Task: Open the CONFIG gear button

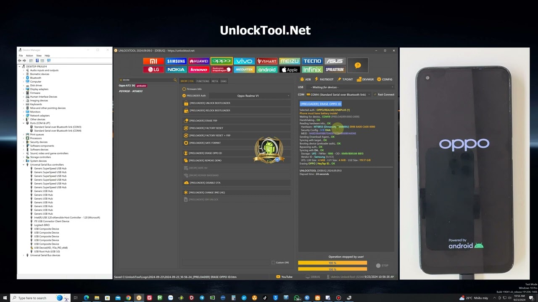Action: click(x=385, y=79)
